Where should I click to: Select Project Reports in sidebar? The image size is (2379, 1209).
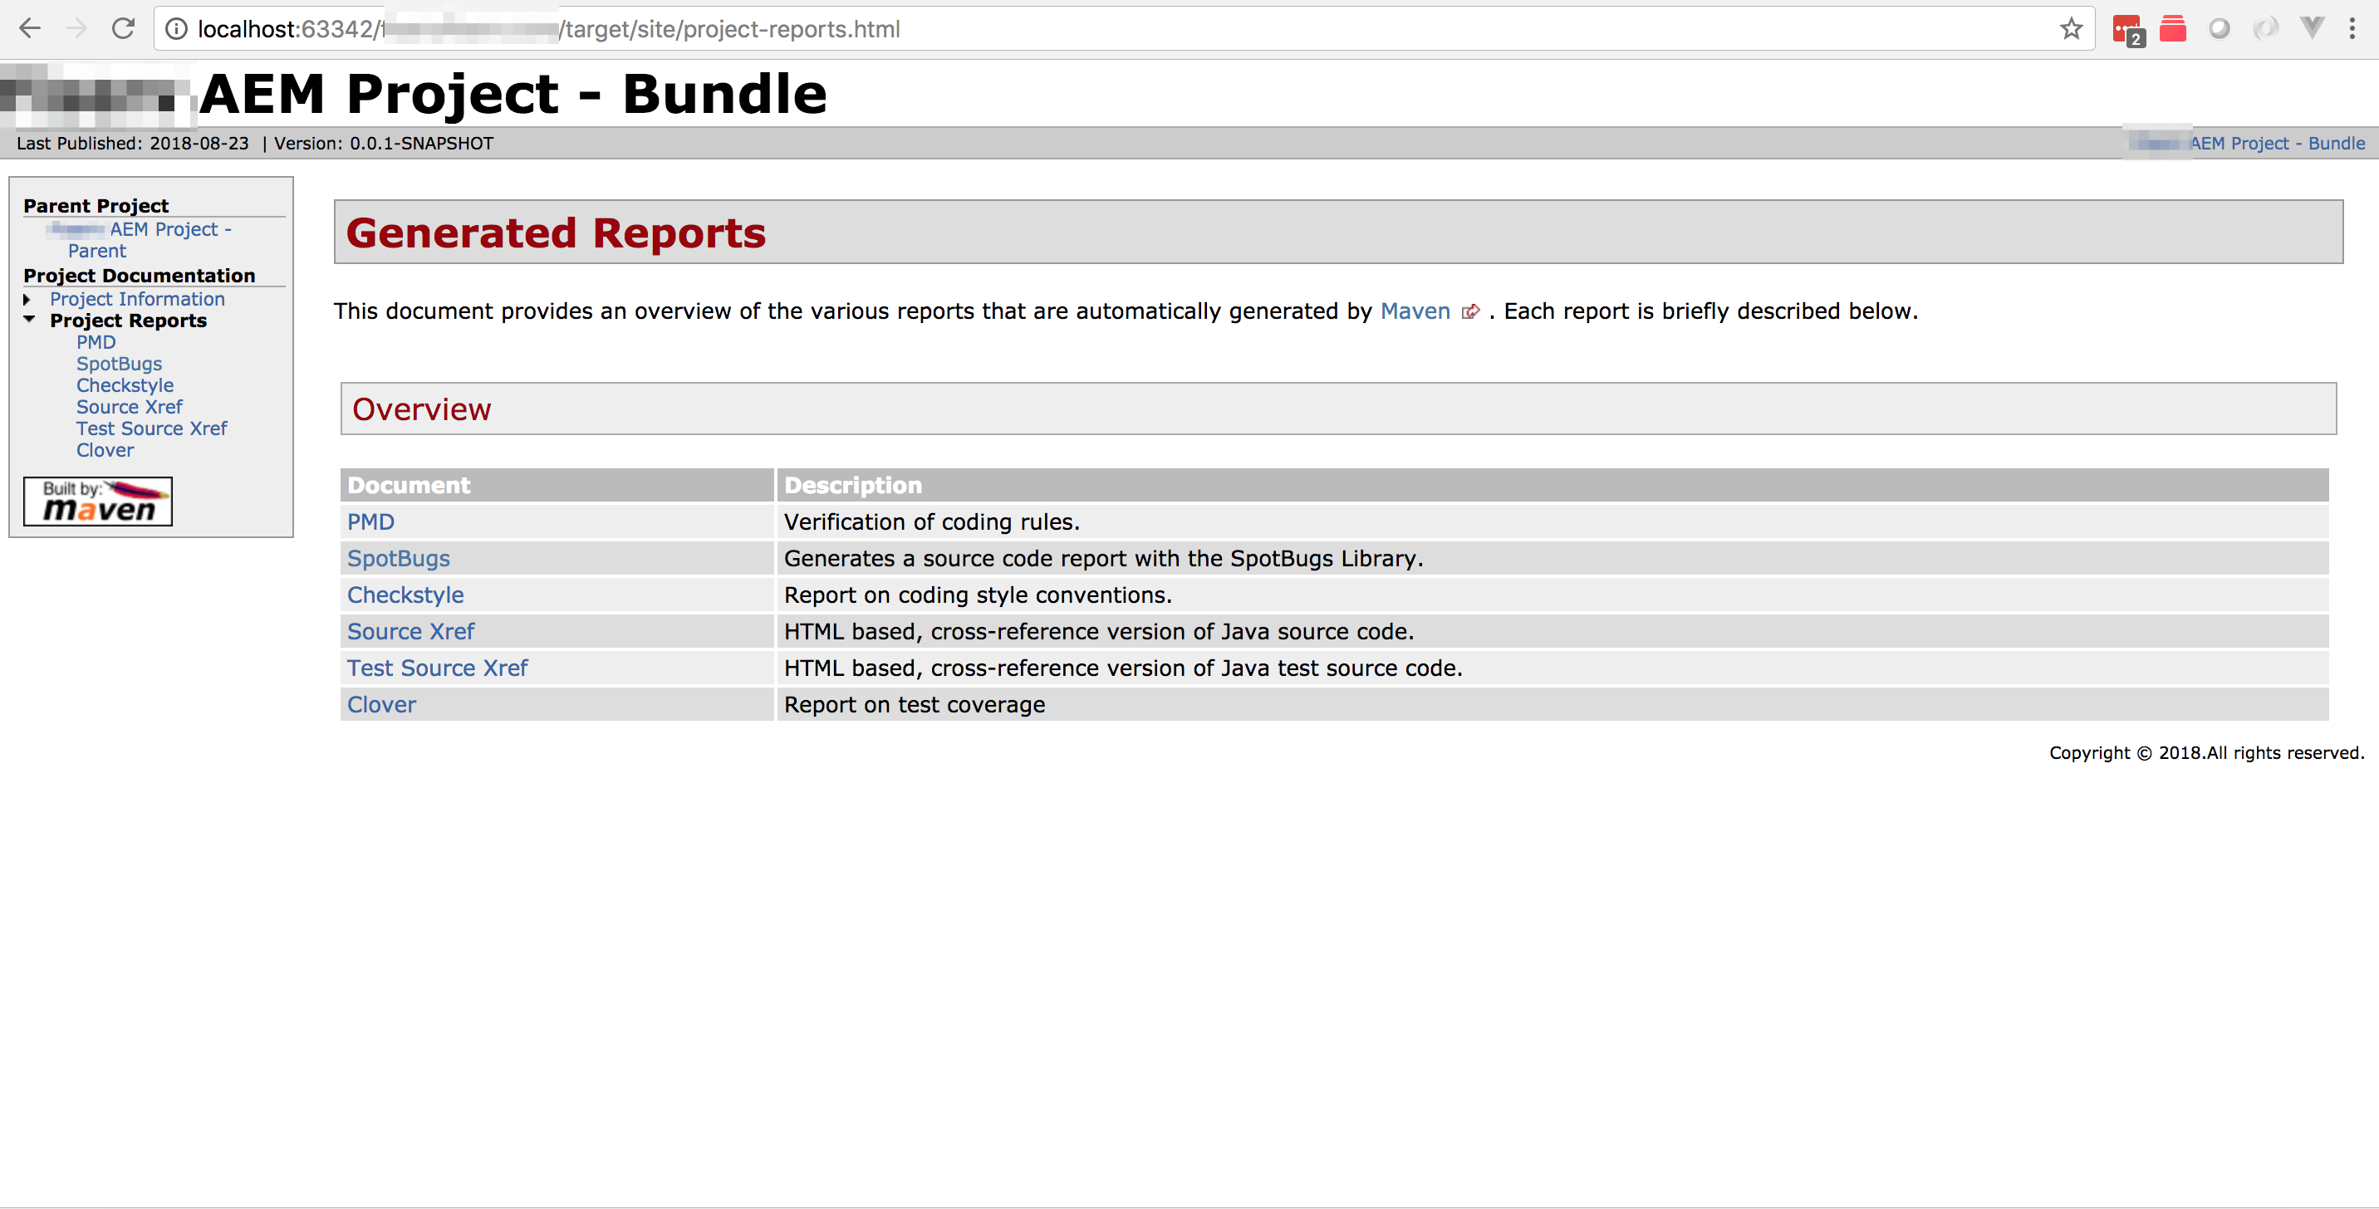pyautogui.click(x=129, y=321)
